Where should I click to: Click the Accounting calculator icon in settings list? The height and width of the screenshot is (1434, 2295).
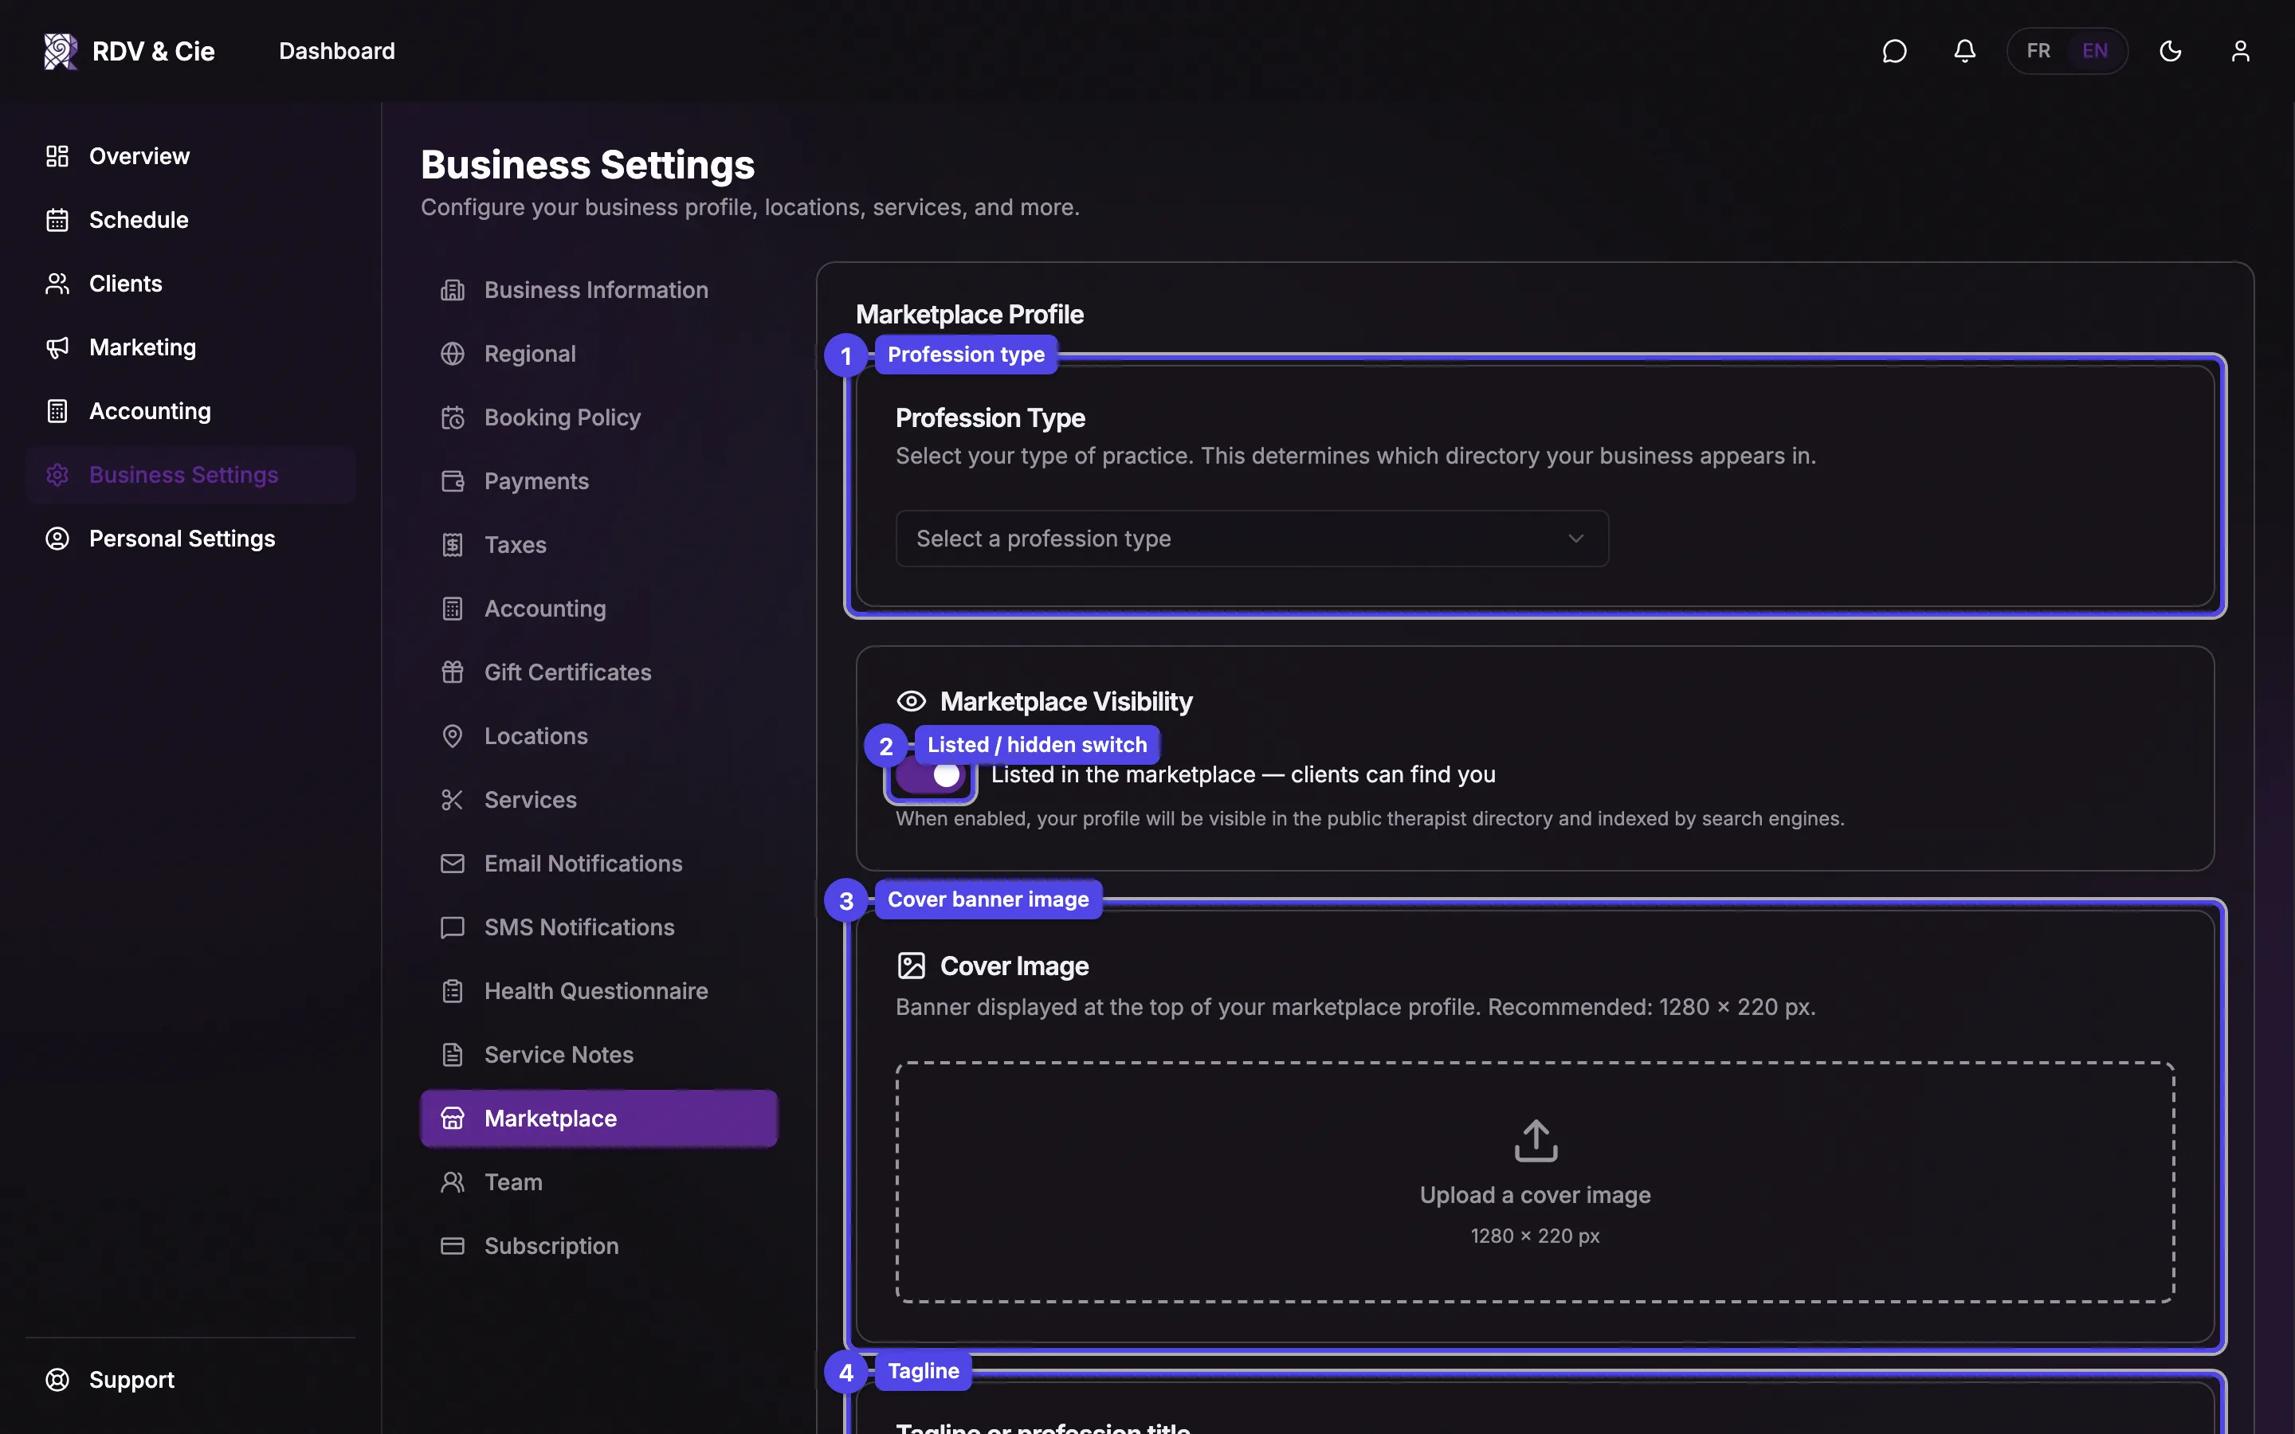(453, 609)
